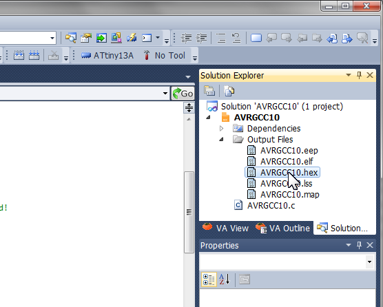Open the No Tool selector
383x307 pixels.
click(x=165, y=56)
